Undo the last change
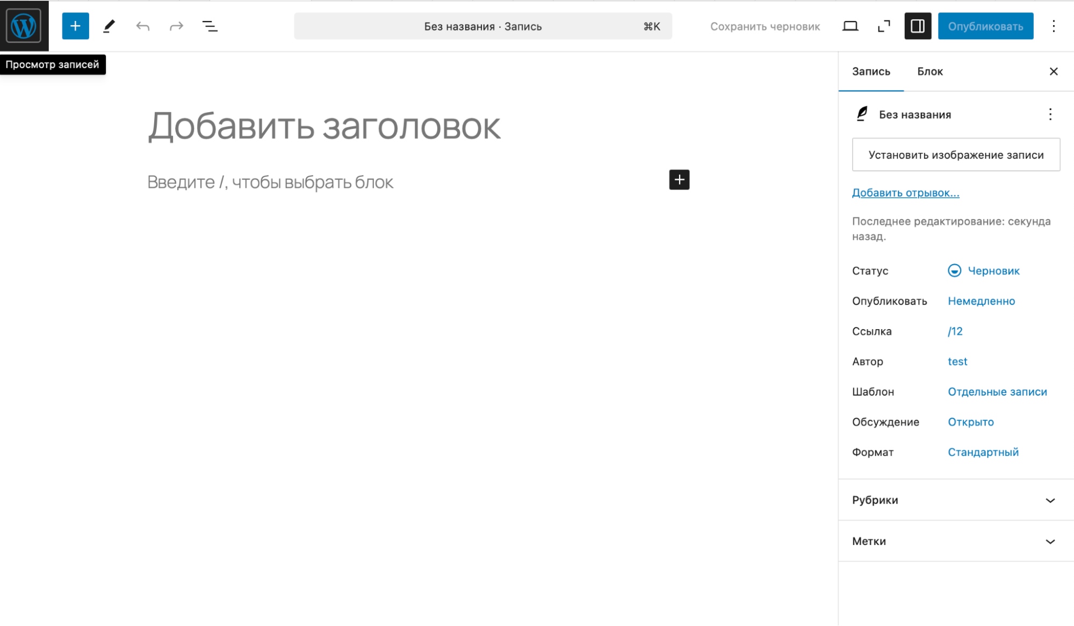The width and height of the screenshot is (1074, 626). 142,26
